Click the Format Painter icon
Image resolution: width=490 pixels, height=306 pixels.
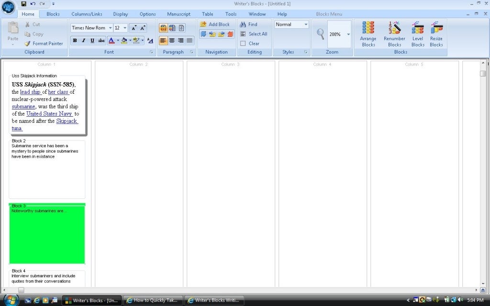(x=29, y=43)
